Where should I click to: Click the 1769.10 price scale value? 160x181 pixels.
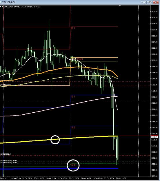(x=154, y=176)
